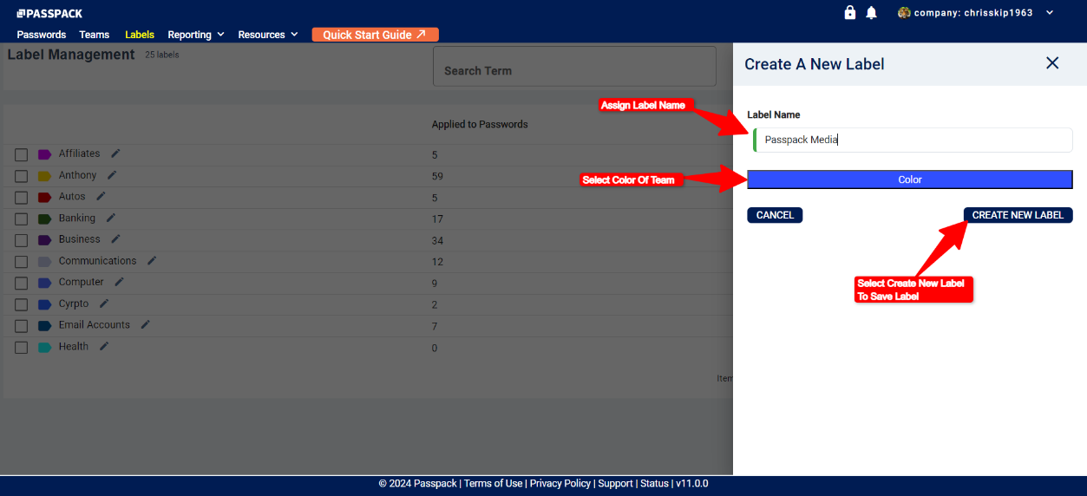Check the Anthony label checkbox
The width and height of the screenshot is (1087, 496).
[22, 176]
